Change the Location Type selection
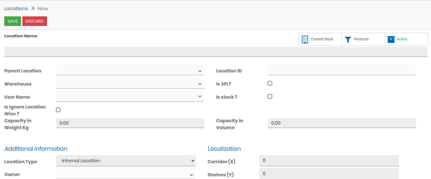The width and height of the screenshot is (431, 179). (126, 161)
